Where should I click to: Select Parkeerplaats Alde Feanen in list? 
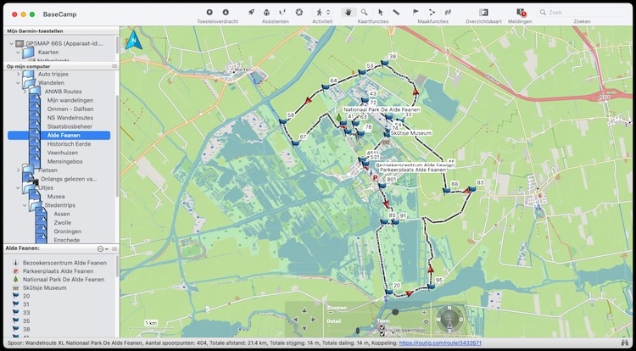tap(58, 271)
